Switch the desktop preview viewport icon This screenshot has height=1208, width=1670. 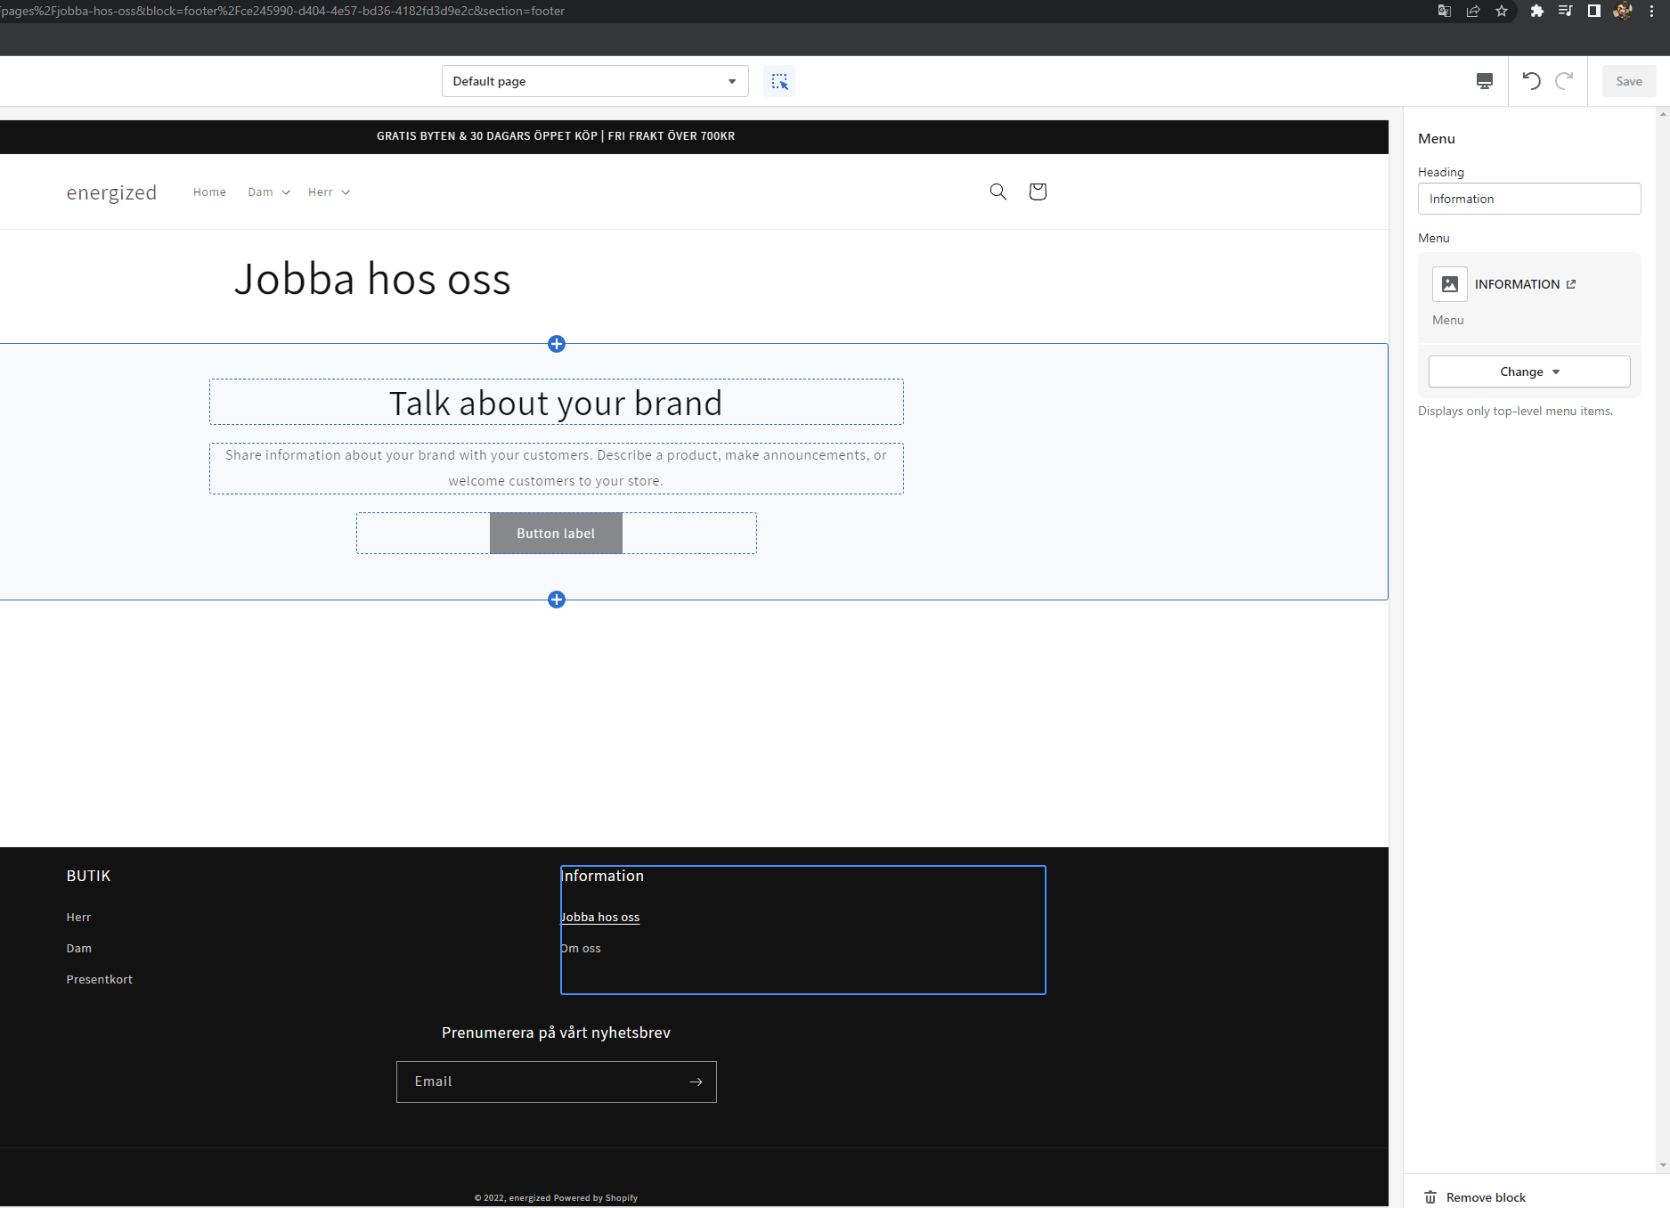coord(1485,81)
